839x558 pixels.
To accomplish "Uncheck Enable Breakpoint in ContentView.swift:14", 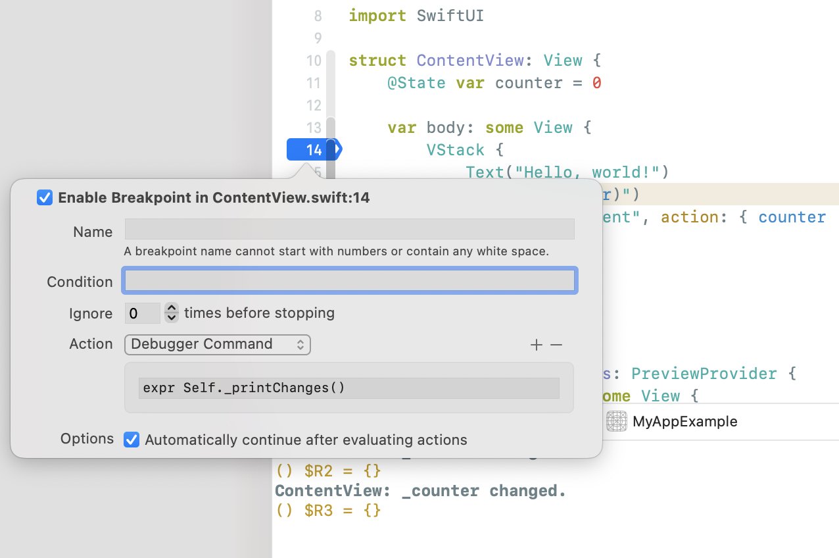I will click(45, 197).
